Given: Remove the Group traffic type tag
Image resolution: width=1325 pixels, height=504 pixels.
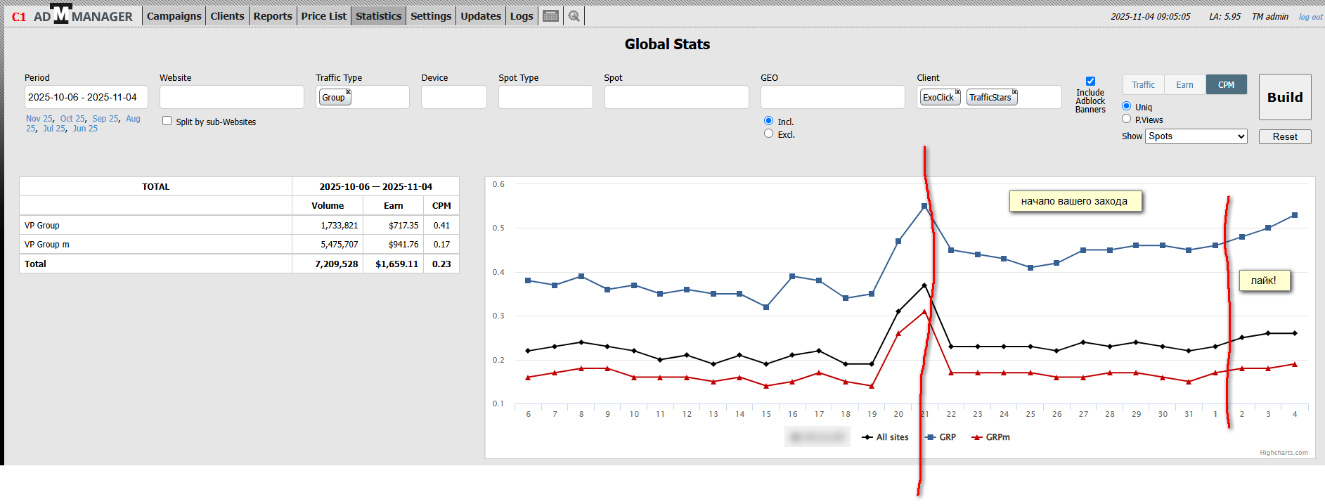Looking at the screenshot, I should pyautogui.click(x=348, y=92).
